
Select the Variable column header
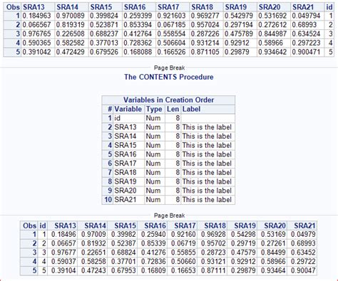pyautogui.click(x=128, y=109)
